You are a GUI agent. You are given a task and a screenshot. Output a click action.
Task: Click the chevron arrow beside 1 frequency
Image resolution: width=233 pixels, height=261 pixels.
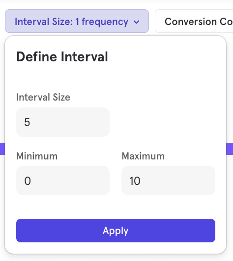137,22
